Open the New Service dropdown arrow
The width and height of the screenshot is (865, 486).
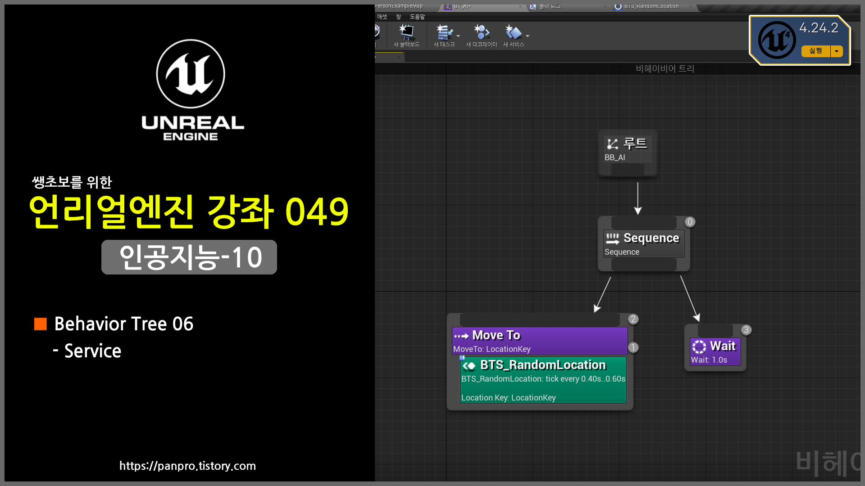tap(528, 36)
